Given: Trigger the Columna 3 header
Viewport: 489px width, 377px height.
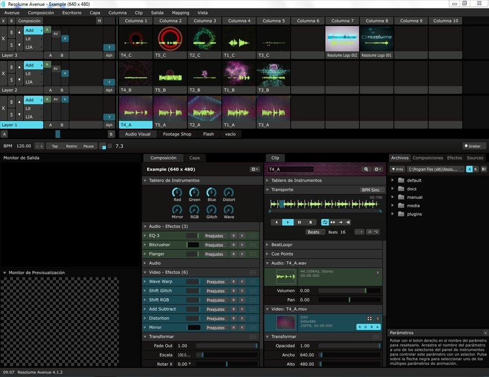Looking at the screenshot, I should pos(205,21).
